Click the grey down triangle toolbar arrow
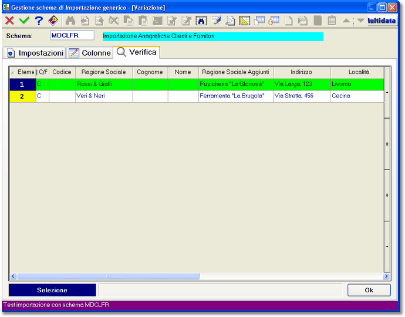 point(361,21)
